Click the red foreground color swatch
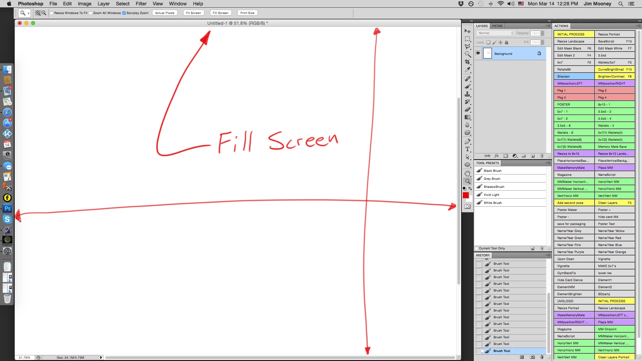The height and width of the screenshot is (361, 642). (x=465, y=195)
